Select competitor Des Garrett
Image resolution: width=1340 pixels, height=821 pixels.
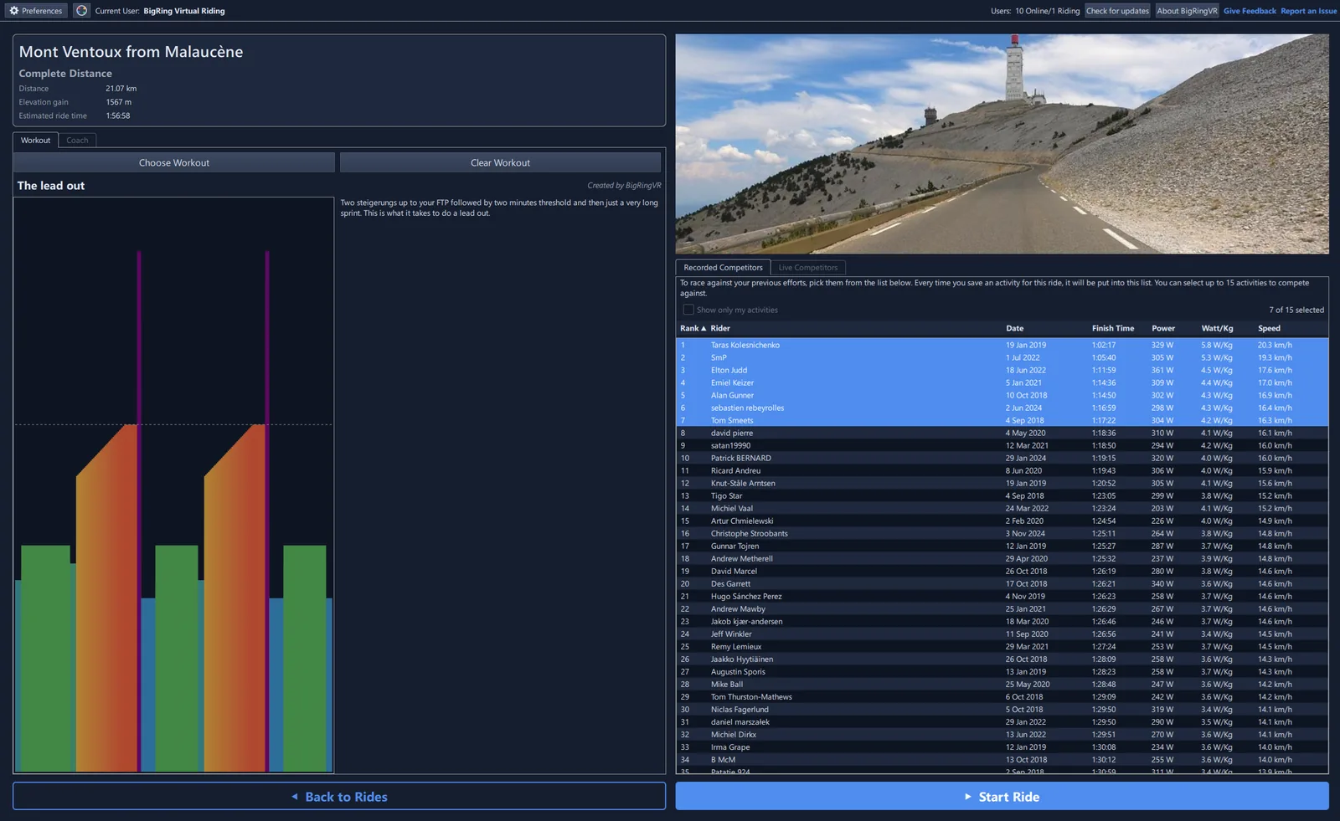(1002, 583)
